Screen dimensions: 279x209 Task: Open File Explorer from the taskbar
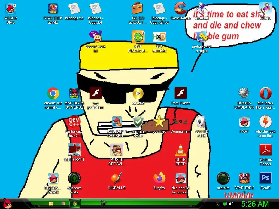pos(51,204)
